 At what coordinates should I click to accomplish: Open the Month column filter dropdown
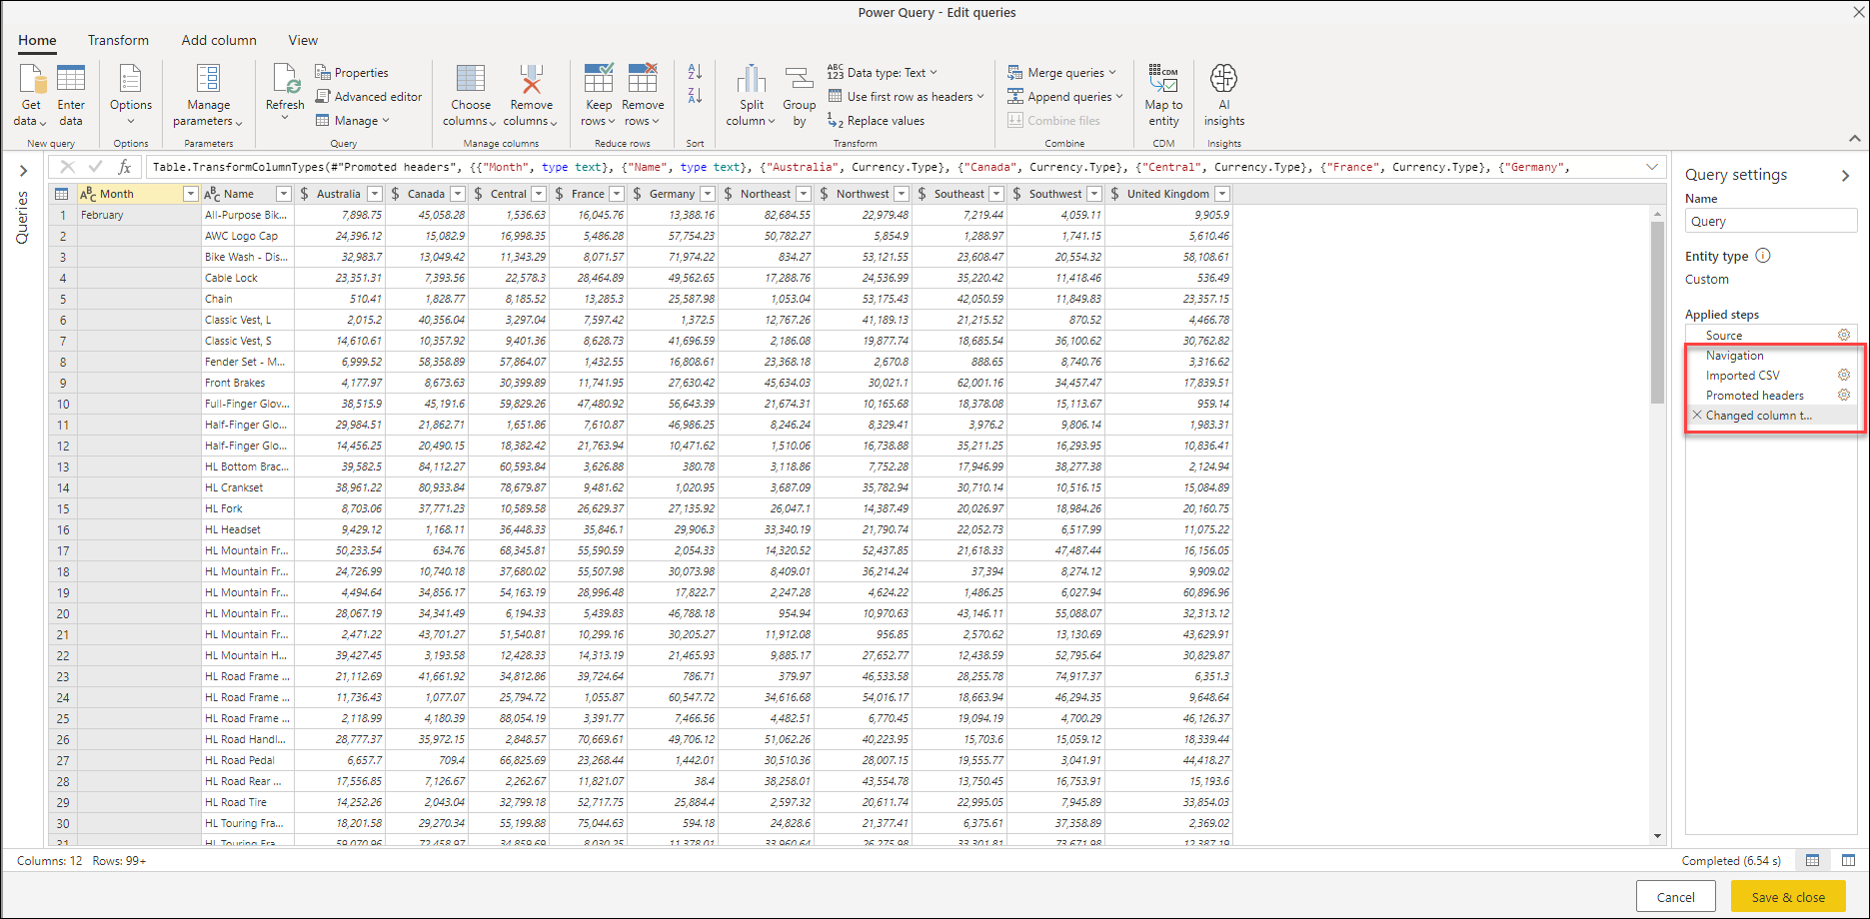click(x=190, y=194)
